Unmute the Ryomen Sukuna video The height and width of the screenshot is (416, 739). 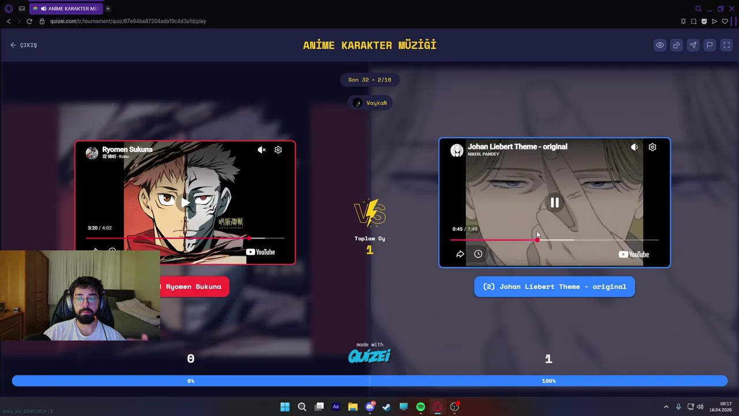pyautogui.click(x=262, y=150)
